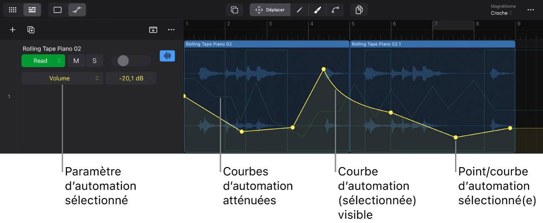Mute the Rolling Tape Piano 02 track

(x=76, y=61)
